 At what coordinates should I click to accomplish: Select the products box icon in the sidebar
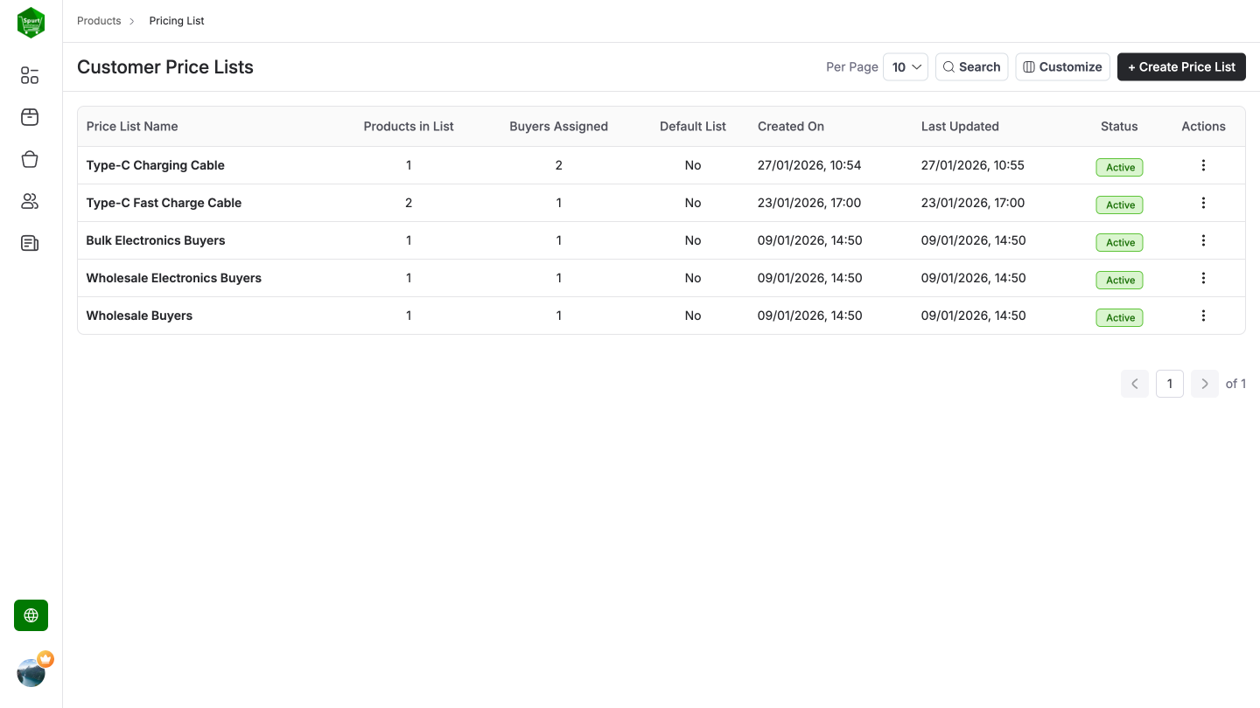29,117
